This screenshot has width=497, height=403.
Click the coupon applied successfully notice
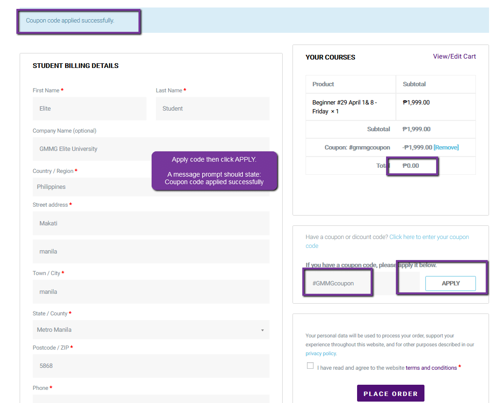tap(70, 21)
